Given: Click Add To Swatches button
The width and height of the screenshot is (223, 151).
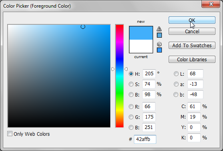Looking at the screenshot, I should [x=192, y=45].
